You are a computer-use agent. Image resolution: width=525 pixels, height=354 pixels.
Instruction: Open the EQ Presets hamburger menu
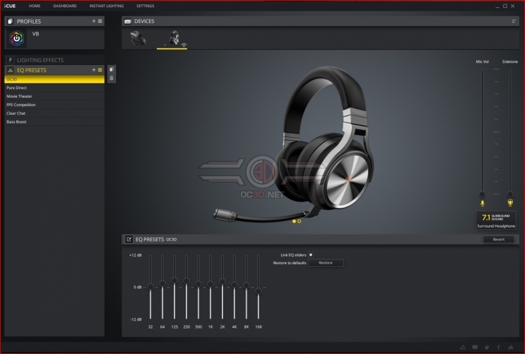pos(100,70)
